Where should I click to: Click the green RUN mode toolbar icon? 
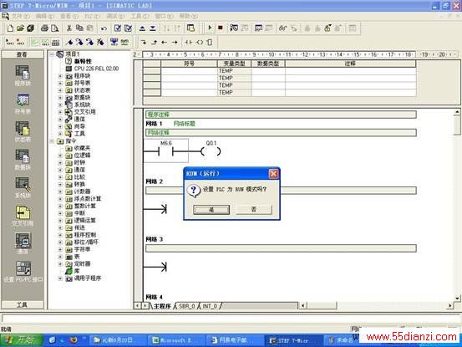pos(210,28)
